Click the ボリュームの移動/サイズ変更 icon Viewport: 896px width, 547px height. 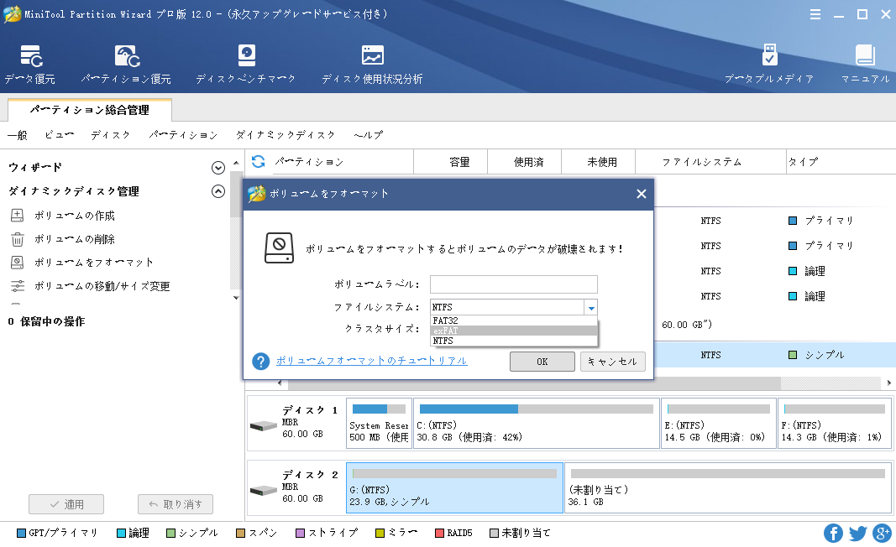tap(18, 286)
